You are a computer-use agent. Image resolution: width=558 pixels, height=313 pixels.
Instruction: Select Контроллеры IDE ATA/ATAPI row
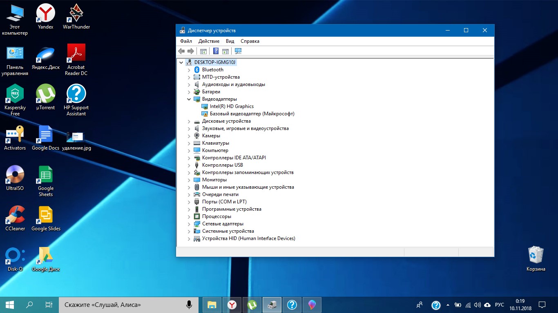pos(234,158)
